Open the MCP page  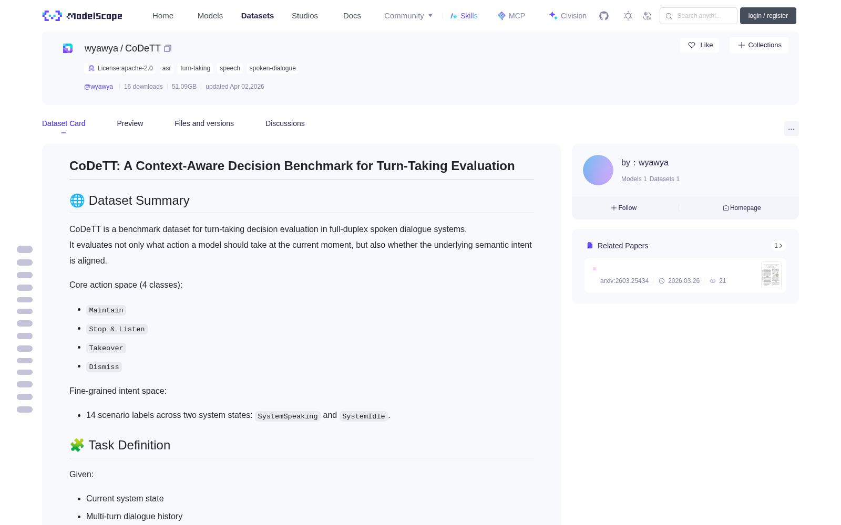pos(511,16)
